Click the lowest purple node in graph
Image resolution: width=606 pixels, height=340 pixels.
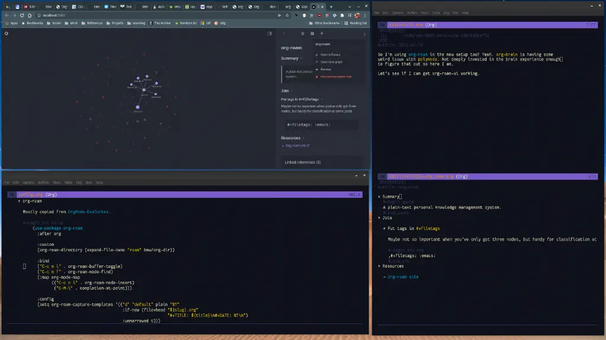(x=137, y=107)
